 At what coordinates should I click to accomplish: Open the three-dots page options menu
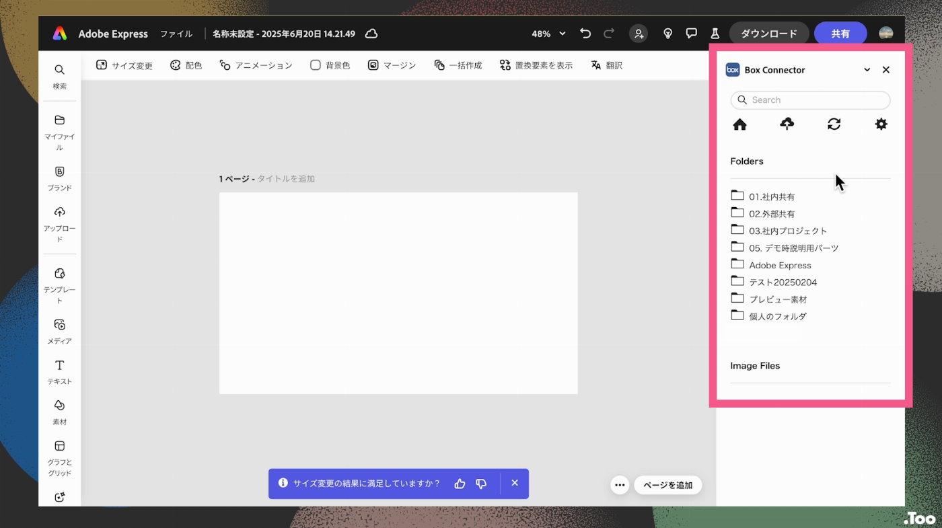(x=620, y=485)
